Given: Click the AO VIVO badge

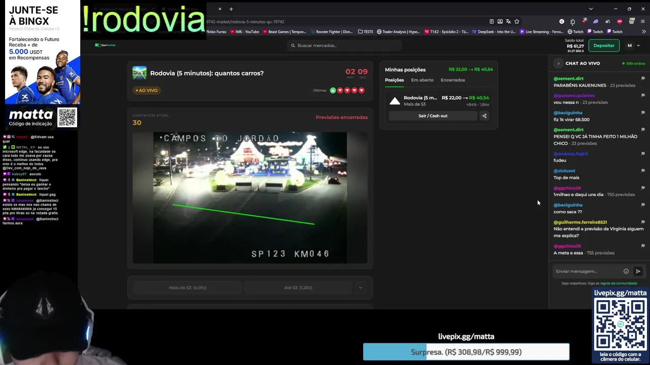Looking at the screenshot, I should pyautogui.click(x=147, y=90).
